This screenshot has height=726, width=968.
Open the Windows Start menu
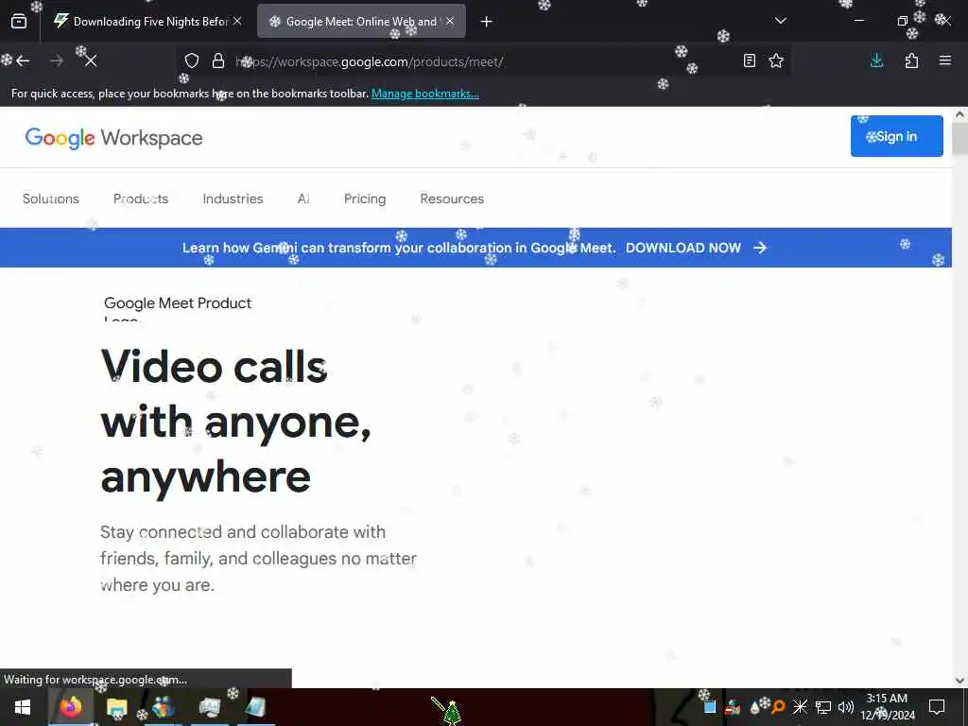pos(23,707)
